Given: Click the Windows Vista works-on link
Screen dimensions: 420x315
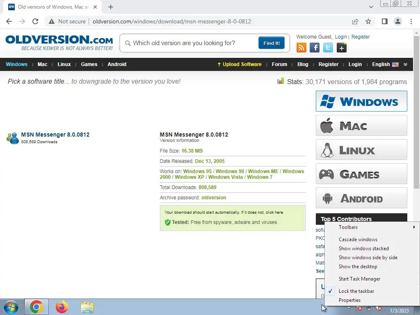Looking at the screenshot, I should [226, 177].
